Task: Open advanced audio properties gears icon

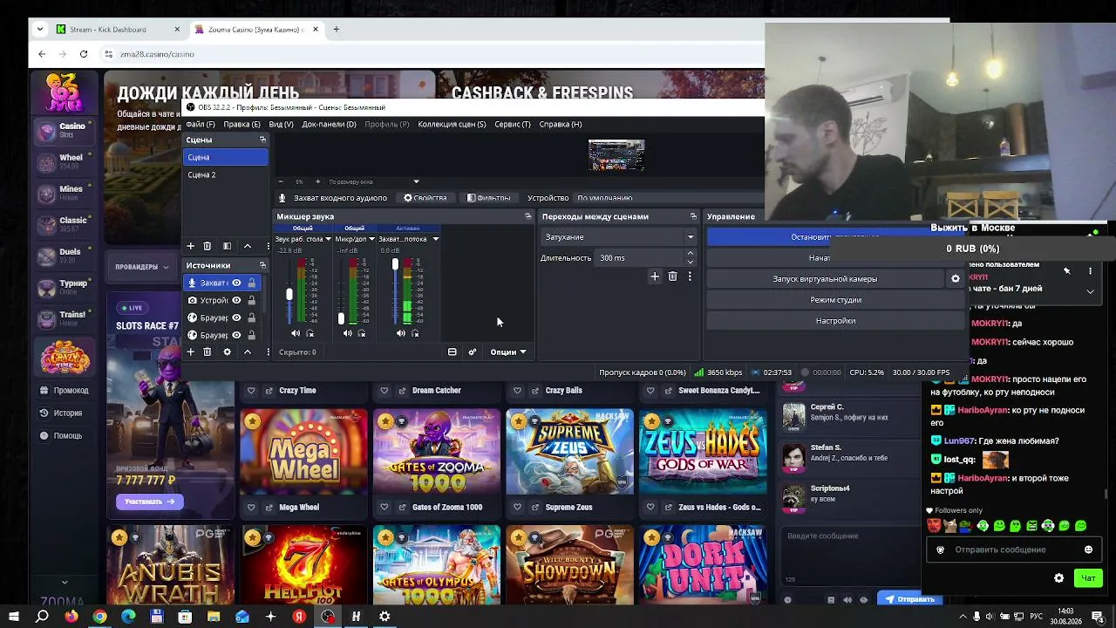Action: click(x=473, y=352)
